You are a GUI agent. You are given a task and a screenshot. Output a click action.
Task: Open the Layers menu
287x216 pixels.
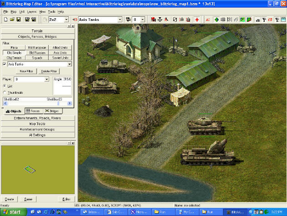click(x=32, y=12)
